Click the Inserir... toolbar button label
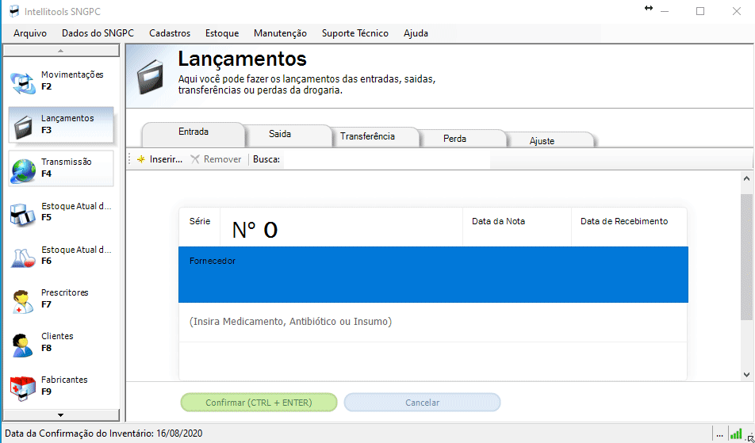The image size is (755, 443). pyautogui.click(x=166, y=159)
